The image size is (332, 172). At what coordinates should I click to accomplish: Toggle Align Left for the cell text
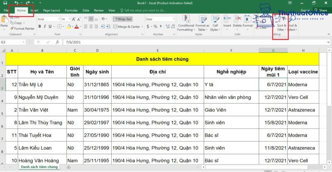[86, 27]
